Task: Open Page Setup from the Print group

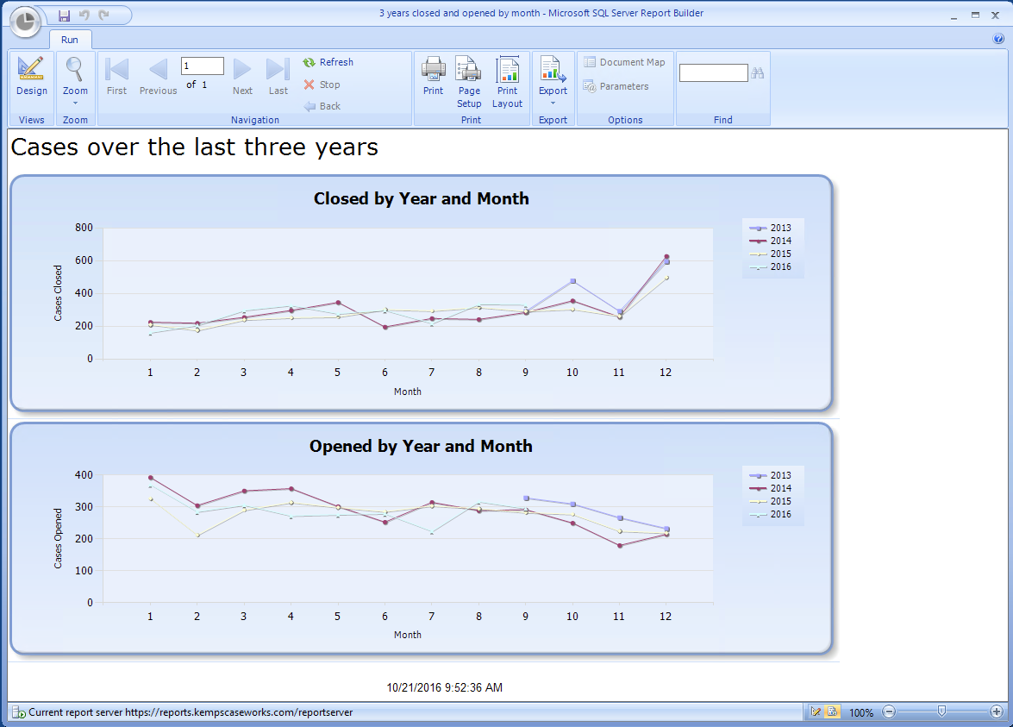Action: tap(469, 82)
